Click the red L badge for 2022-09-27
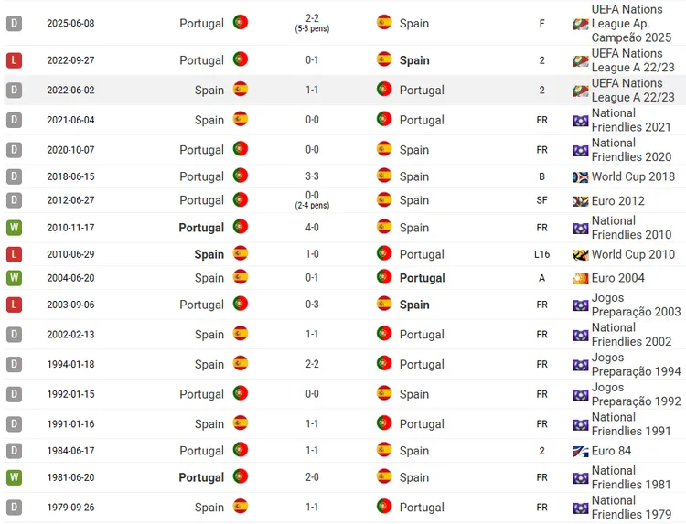The image size is (686, 524). click(x=14, y=60)
